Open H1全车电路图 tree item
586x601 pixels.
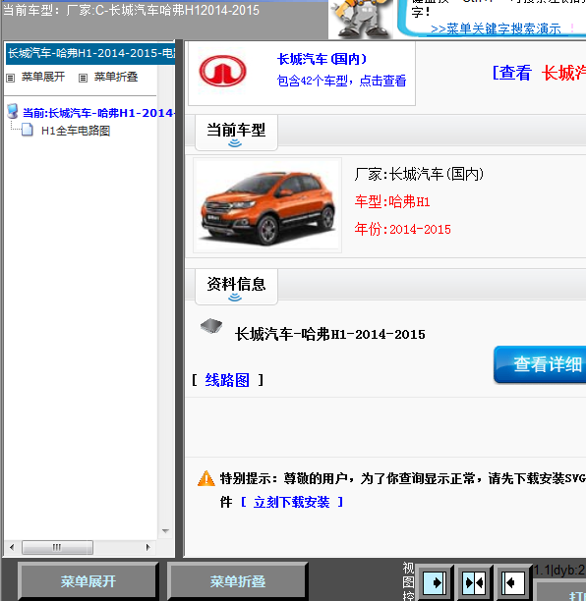pyautogui.click(x=76, y=131)
